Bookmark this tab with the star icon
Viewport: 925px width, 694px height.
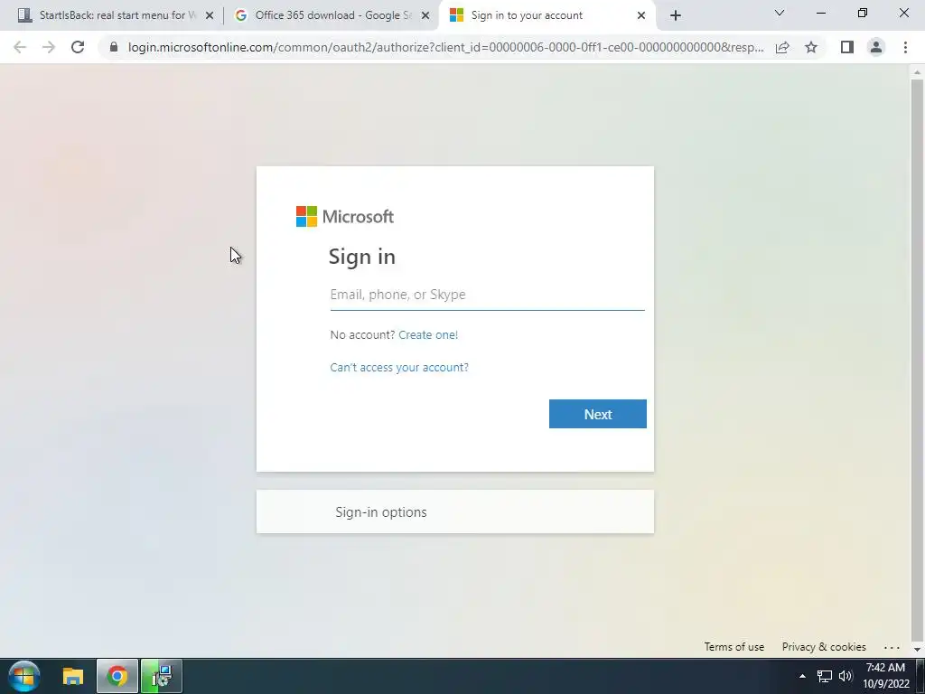click(x=811, y=47)
